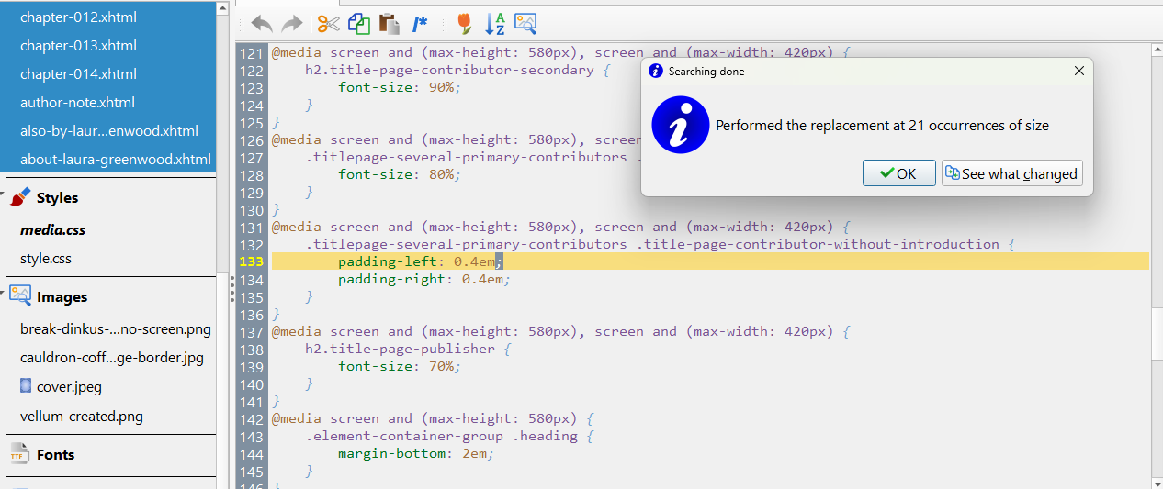The image size is (1163, 489).
Task: Click font-size: 70% in editor
Action: point(399,366)
